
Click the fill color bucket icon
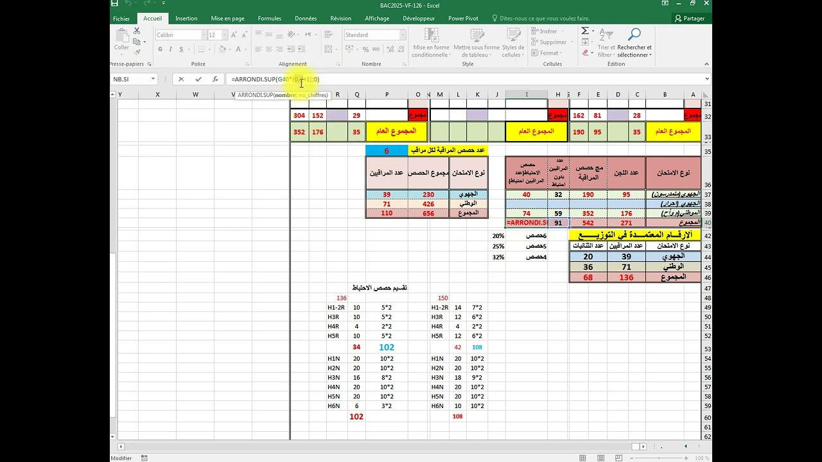pos(222,49)
